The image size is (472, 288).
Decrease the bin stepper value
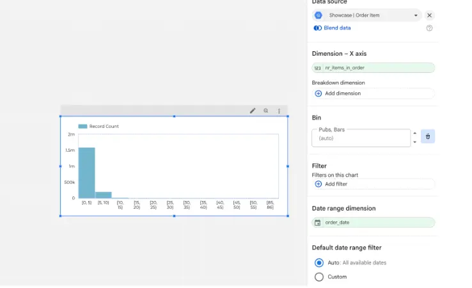pyautogui.click(x=415, y=142)
